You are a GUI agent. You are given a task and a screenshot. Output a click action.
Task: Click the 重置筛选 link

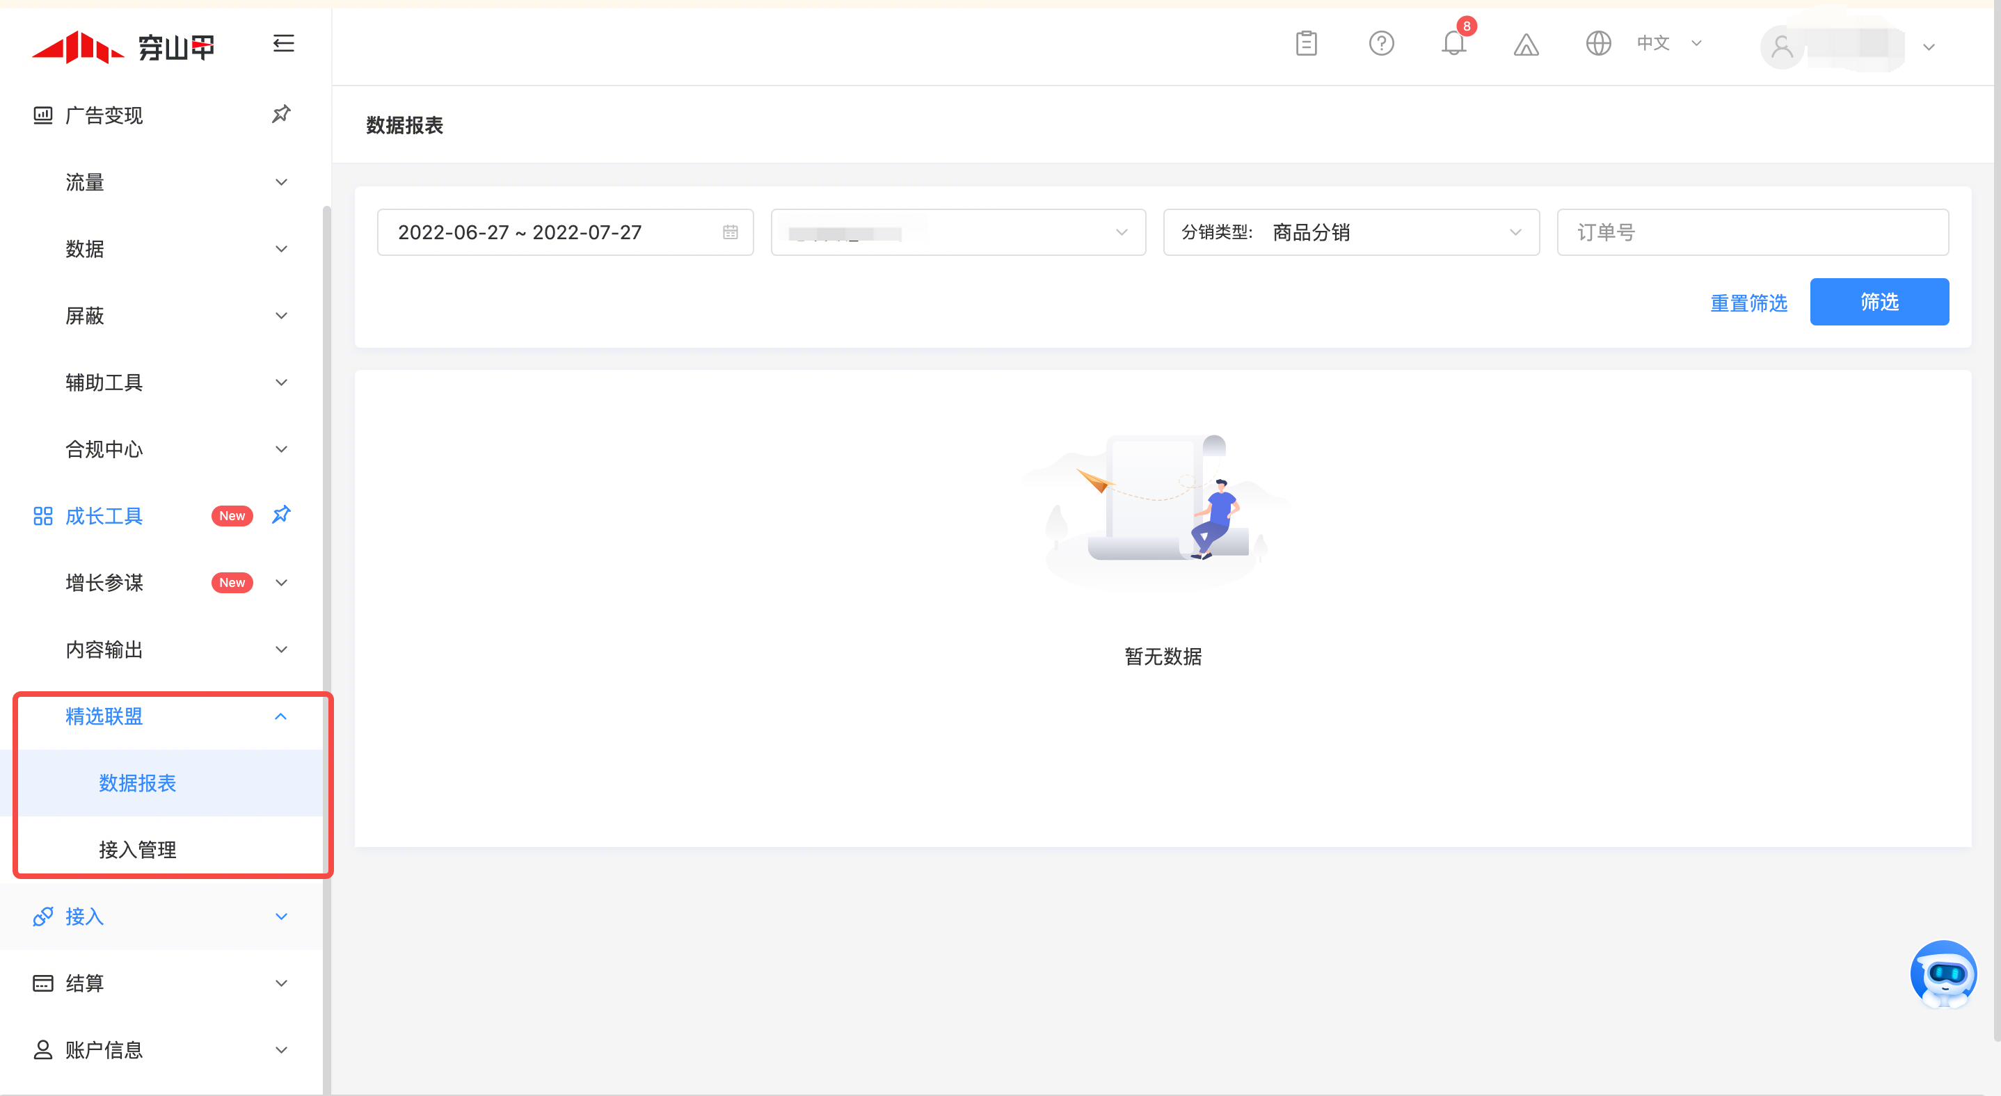[1748, 303]
